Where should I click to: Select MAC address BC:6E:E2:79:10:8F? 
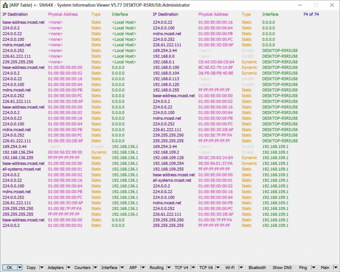pyautogui.click(x=215, y=68)
